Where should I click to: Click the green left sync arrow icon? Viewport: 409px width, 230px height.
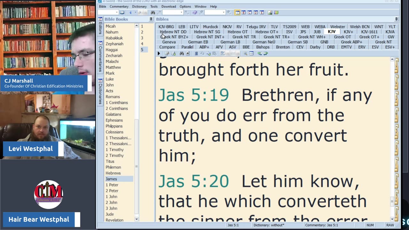[x=259, y=53]
